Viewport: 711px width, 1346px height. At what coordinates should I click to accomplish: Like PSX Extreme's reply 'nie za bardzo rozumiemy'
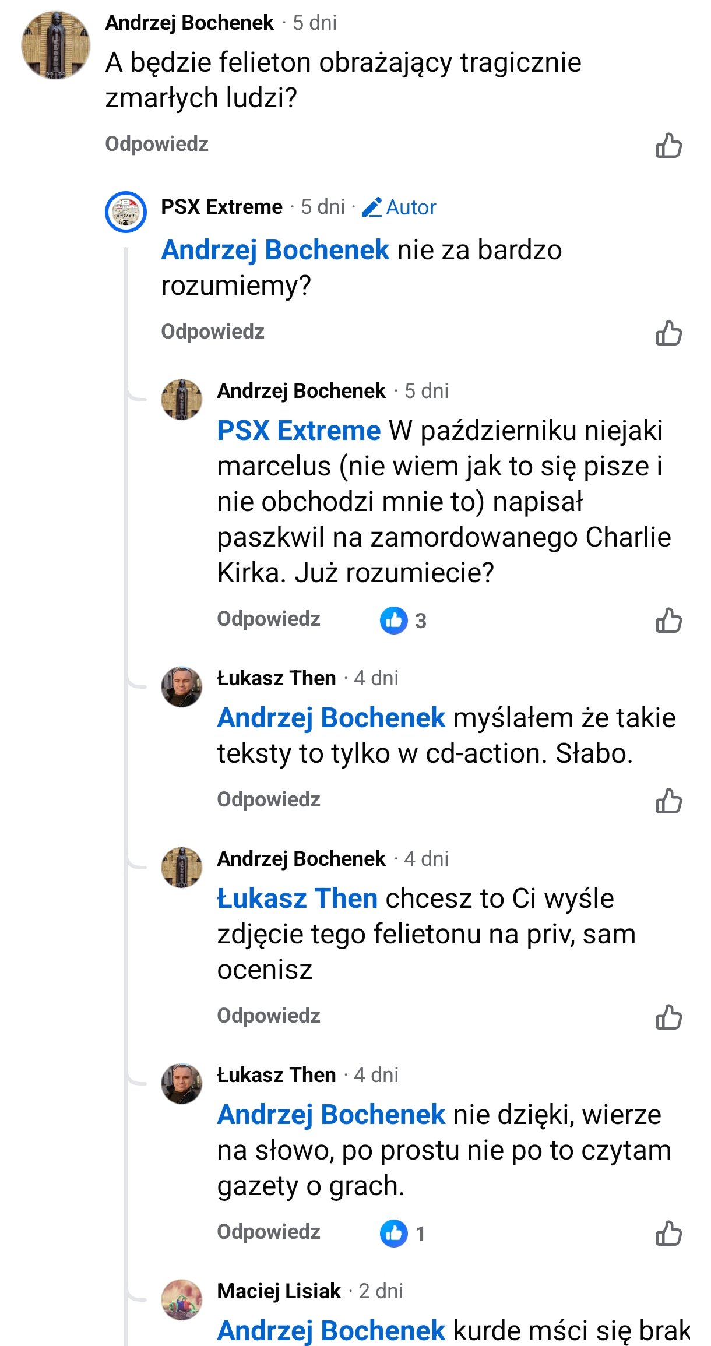668,333
